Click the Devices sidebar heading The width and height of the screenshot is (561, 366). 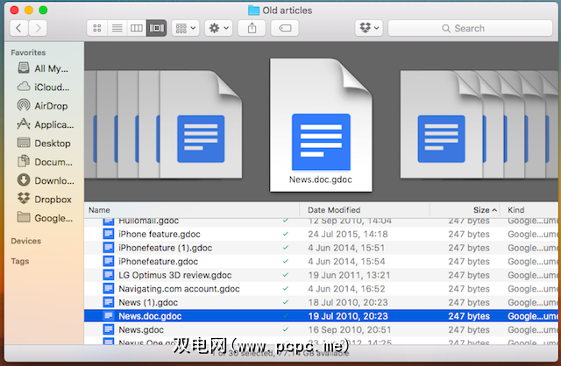25,241
